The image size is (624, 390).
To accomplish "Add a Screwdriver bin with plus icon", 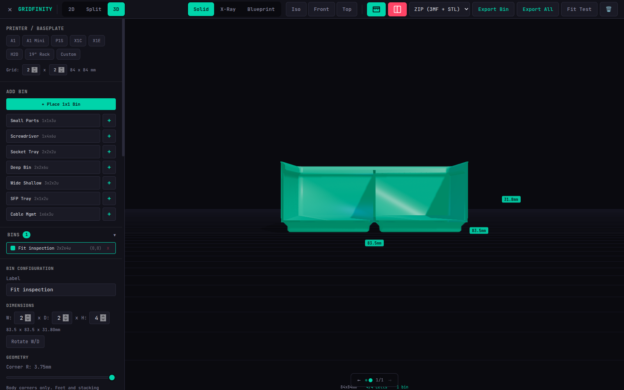I will click(x=109, y=136).
